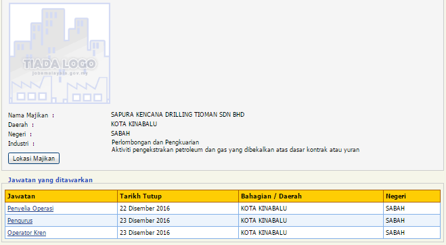Click the Negeri value SABAH in employer details
The width and height of the screenshot is (446, 245).
click(120, 133)
